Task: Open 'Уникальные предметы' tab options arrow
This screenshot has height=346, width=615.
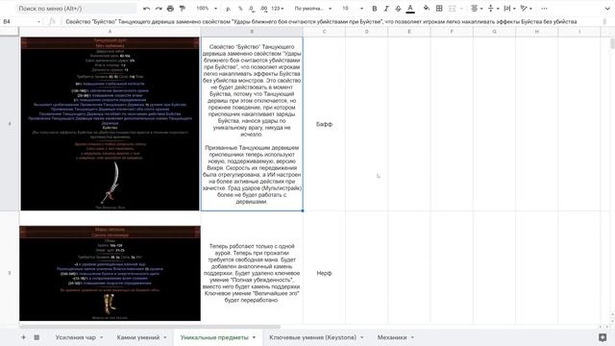Action: [x=254, y=337]
